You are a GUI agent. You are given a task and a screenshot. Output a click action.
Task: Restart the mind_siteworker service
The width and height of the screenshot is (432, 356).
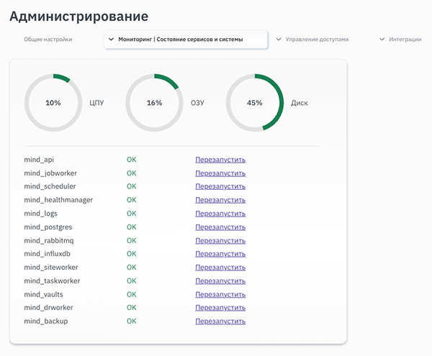pos(220,267)
